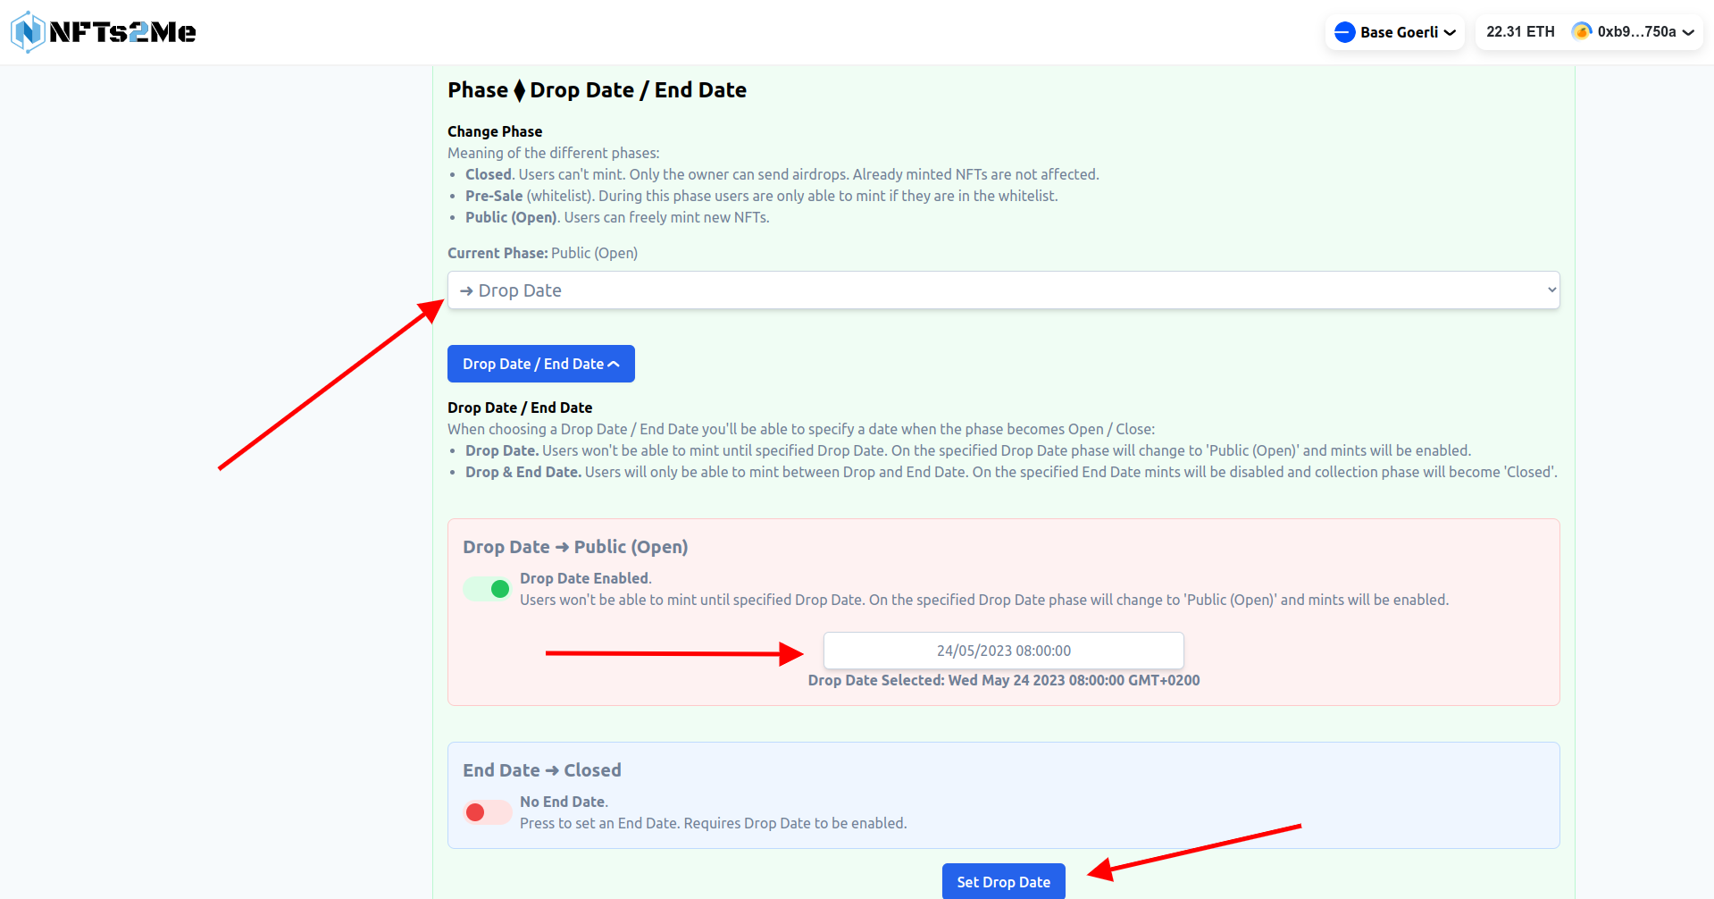Disable the Drop Date Enabled toggle
The image size is (1714, 899).
487,589
